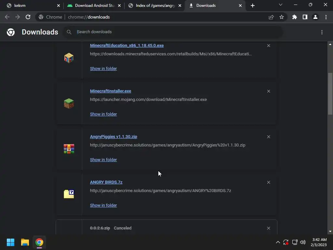Screen dimensions: 333x250
Task: Click the canceled 0.0.2.6.zip filename
Action: click(100, 228)
